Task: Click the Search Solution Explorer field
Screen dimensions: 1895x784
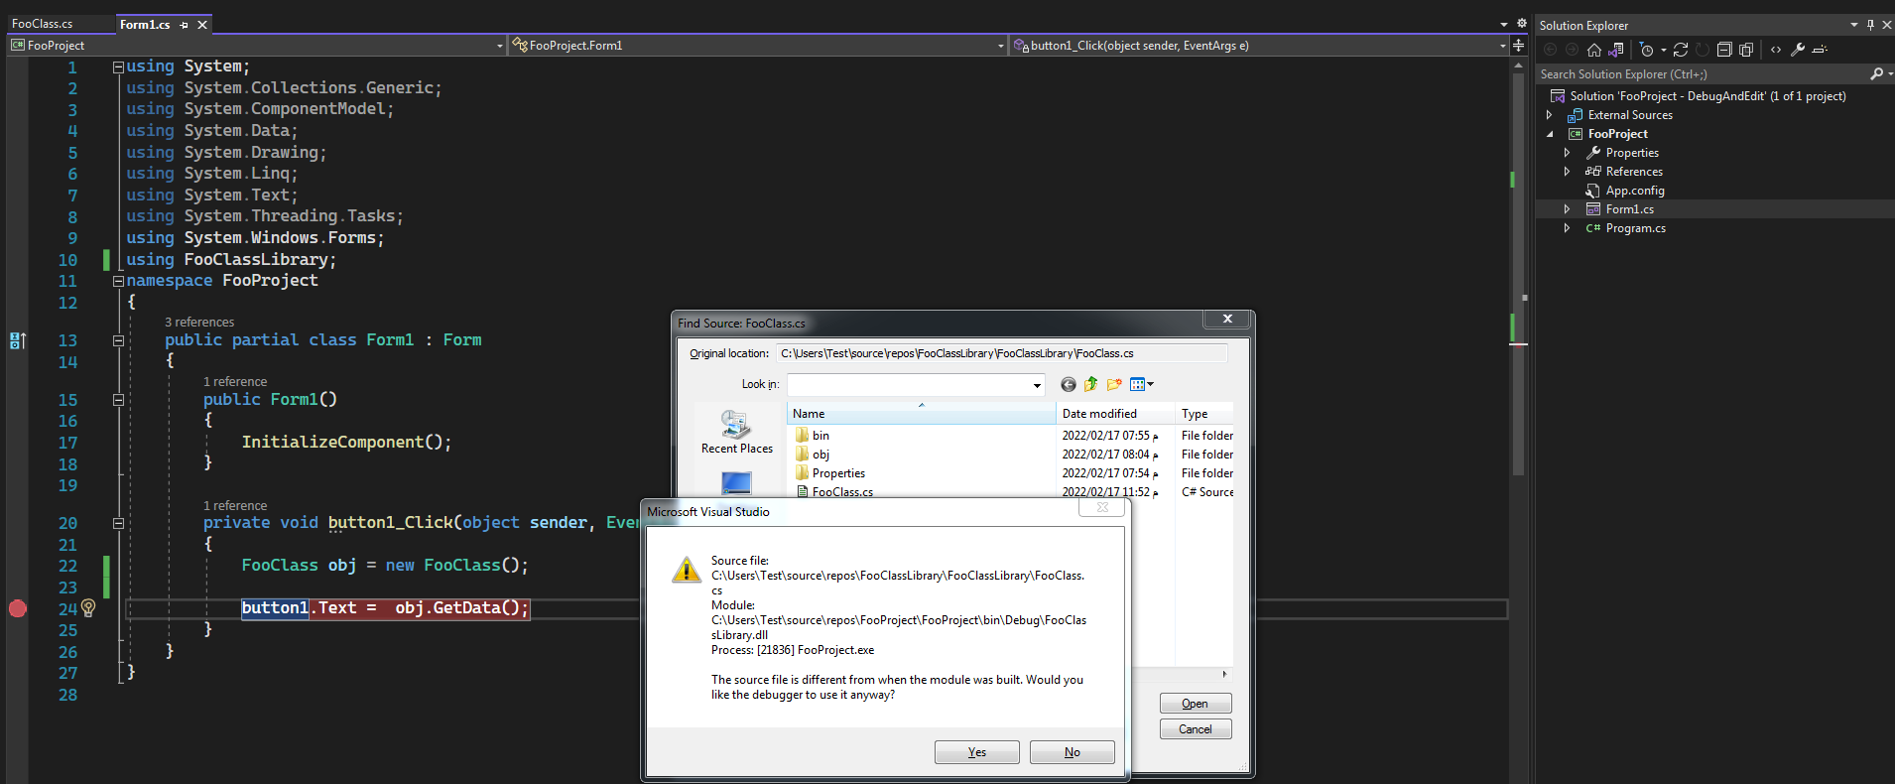Action: pos(1702,74)
